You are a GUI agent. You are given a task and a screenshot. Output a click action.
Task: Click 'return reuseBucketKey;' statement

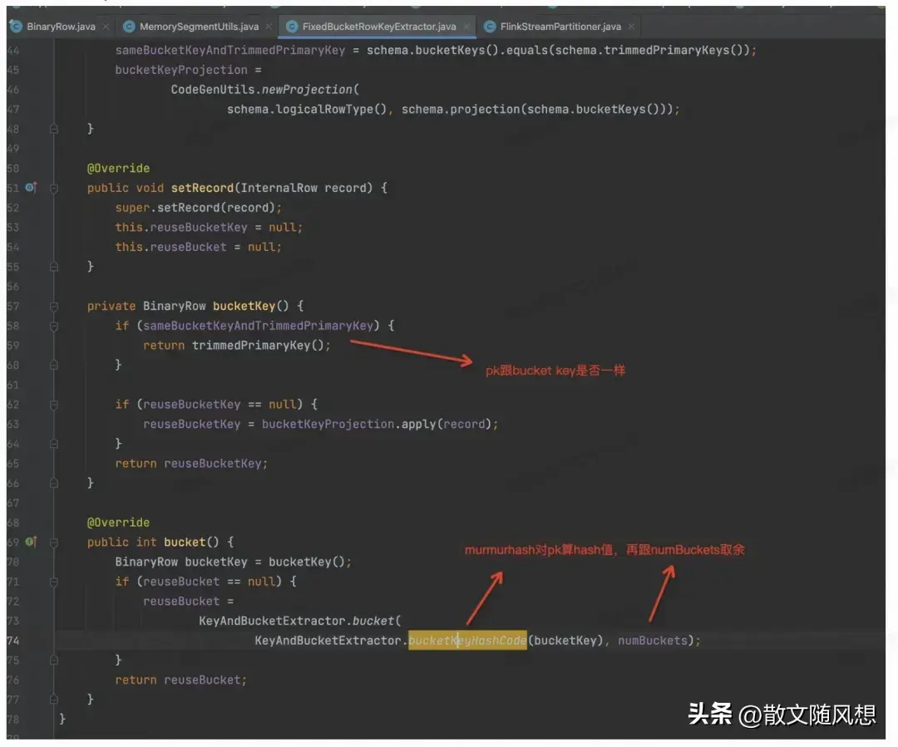point(191,464)
